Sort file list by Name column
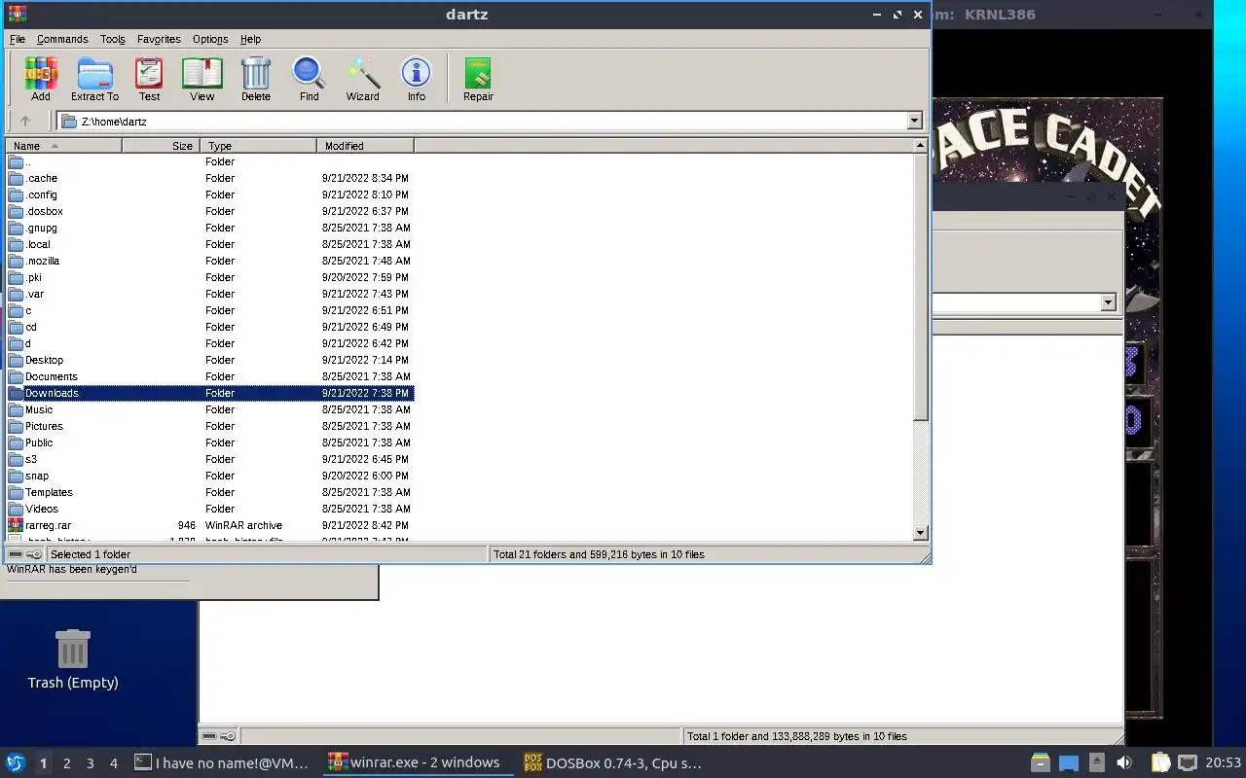Image resolution: width=1246 pixels, height=778 pixels. 63,146
